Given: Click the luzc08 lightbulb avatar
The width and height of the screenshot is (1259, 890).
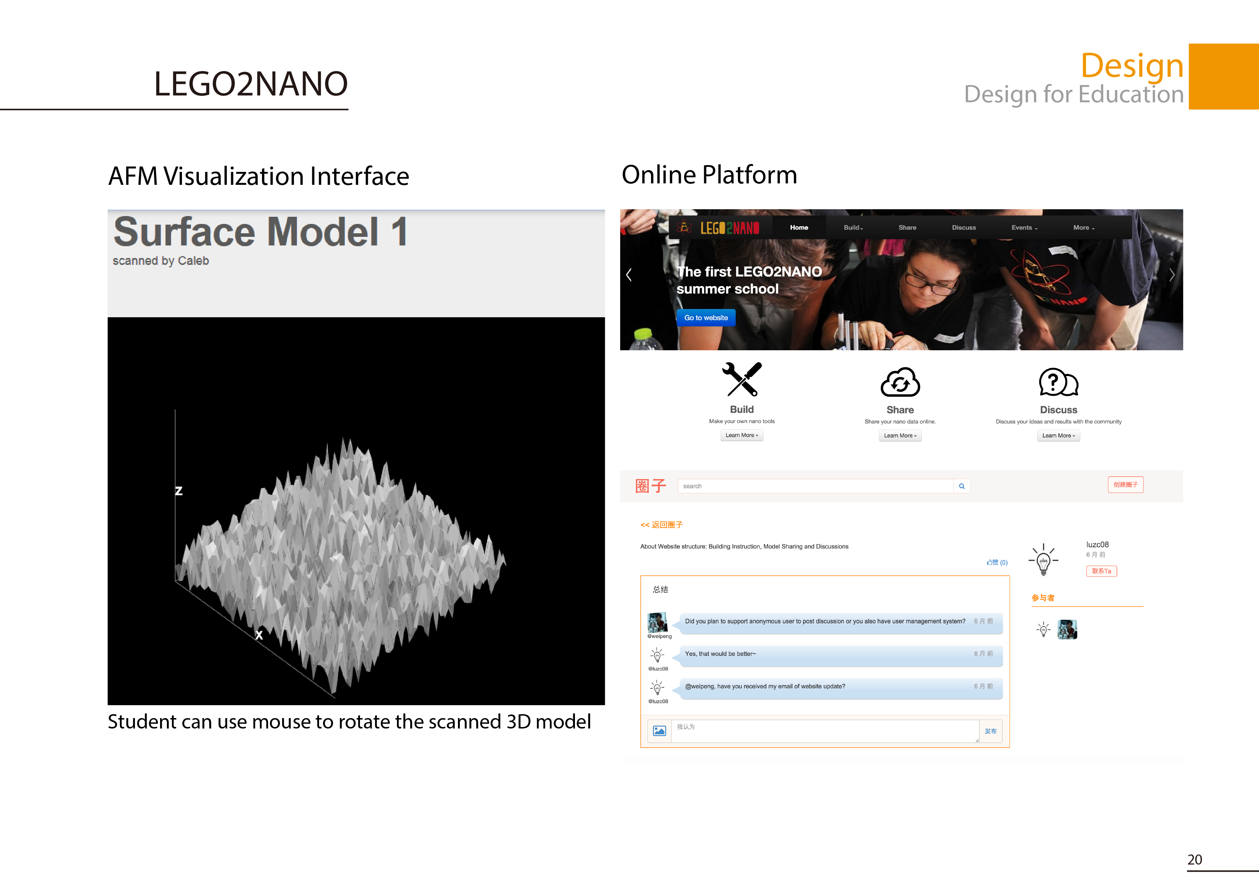Looking at the screenshot, I should 1044,559.
